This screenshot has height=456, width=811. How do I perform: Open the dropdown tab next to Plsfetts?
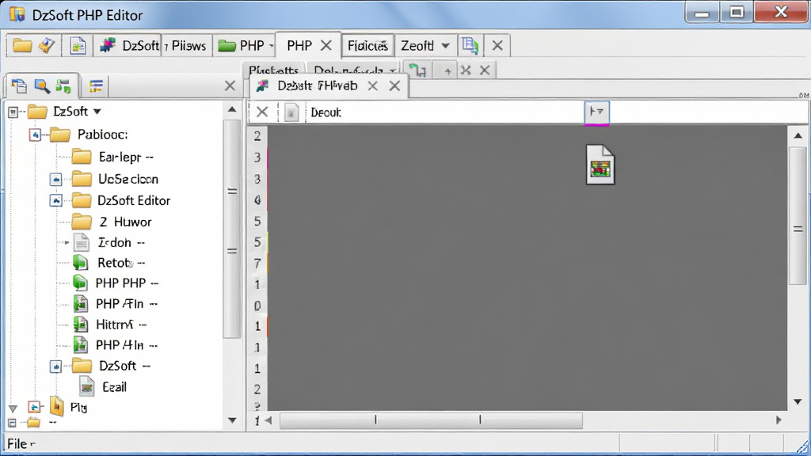[354, 70]
